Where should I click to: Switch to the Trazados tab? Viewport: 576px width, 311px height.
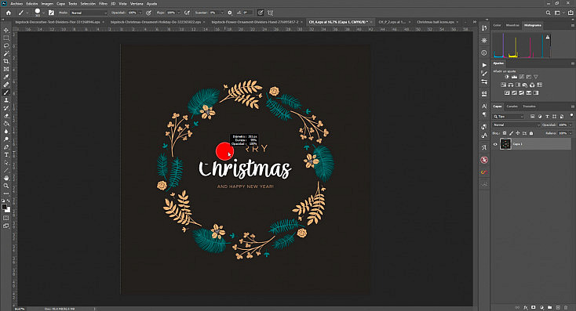(x=530, y=107)
